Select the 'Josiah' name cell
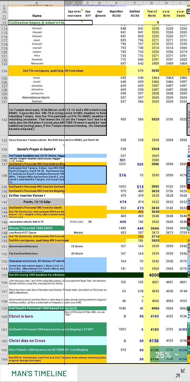This screenshot has width=190, height=382. 37,82
